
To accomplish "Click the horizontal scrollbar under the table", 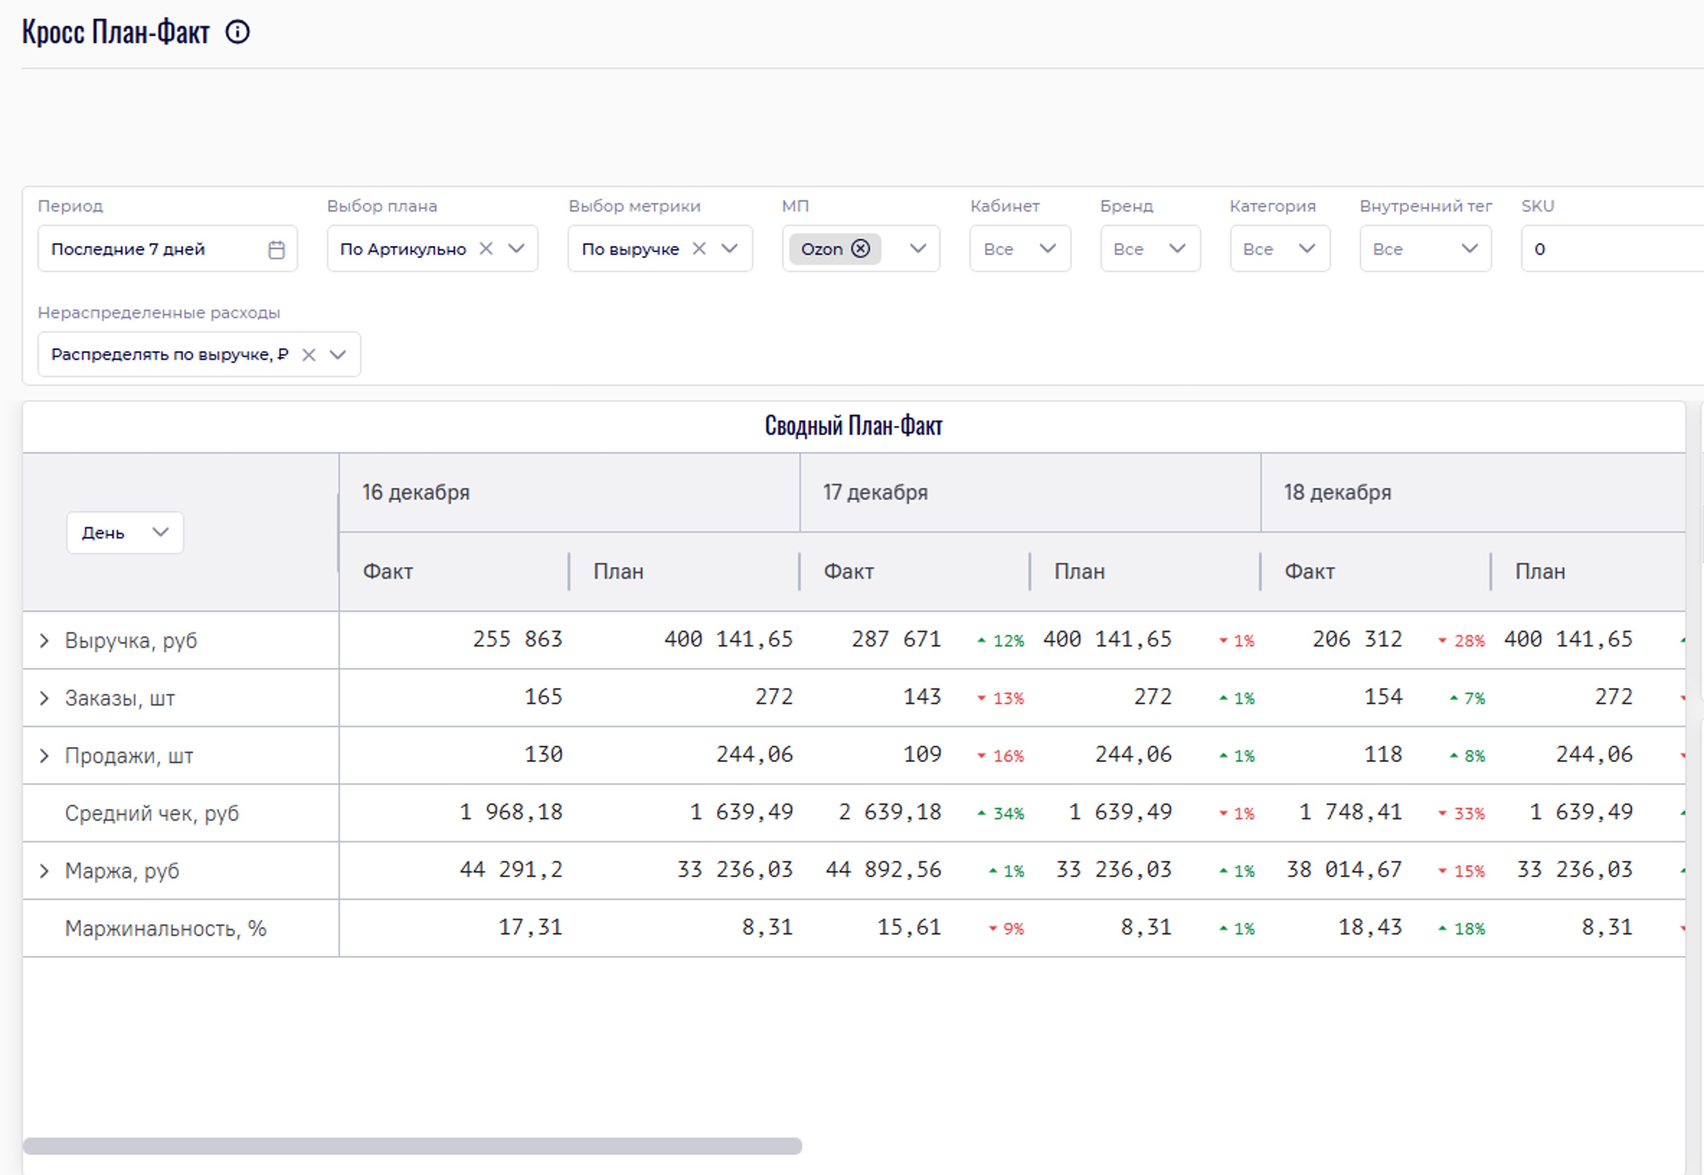I will 412,1146.
